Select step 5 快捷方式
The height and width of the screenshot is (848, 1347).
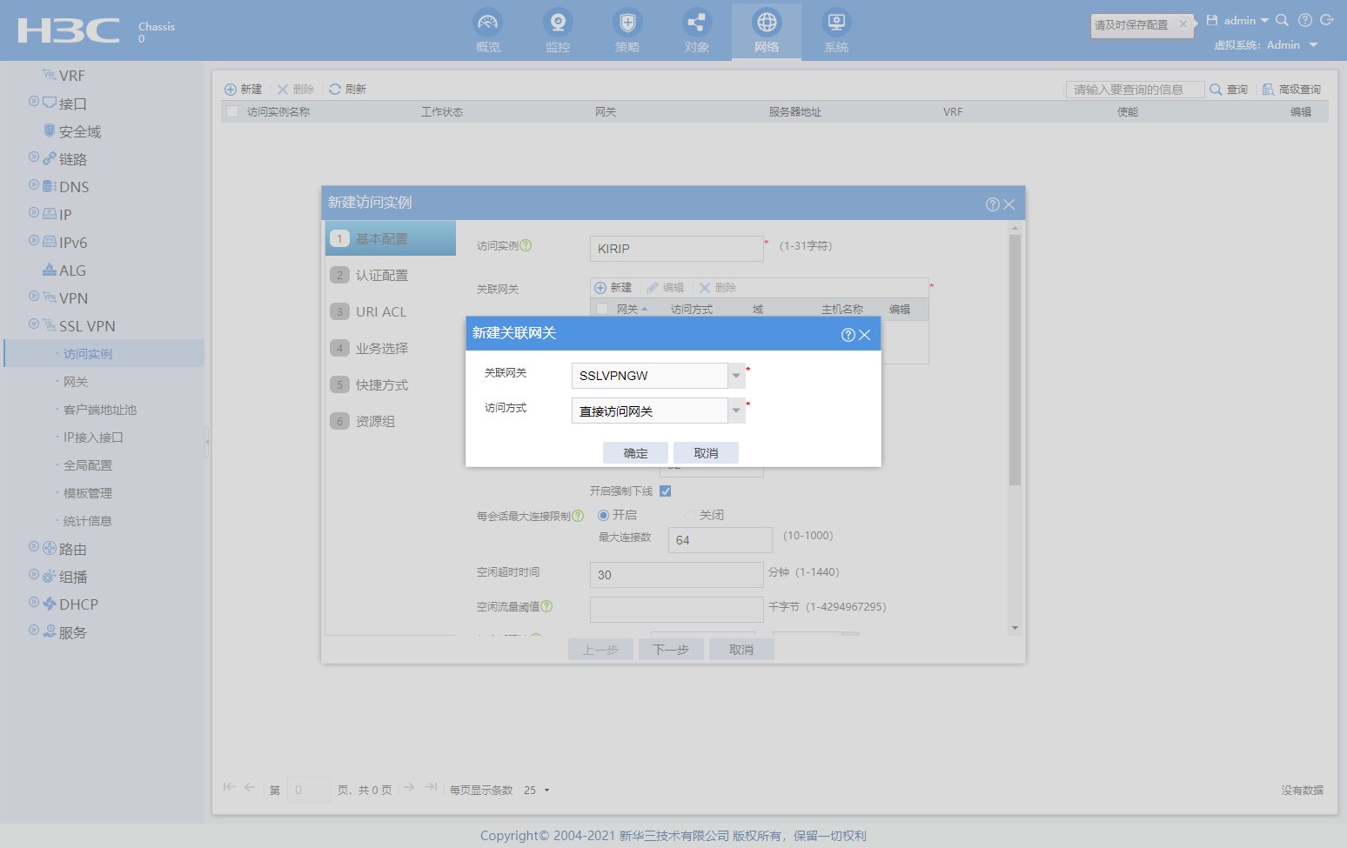point(391,384)
